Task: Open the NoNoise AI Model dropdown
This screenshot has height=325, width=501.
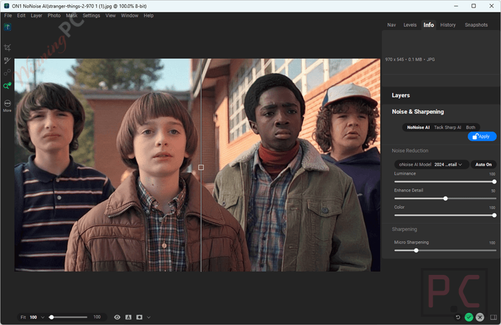Action: pos(431,164)
